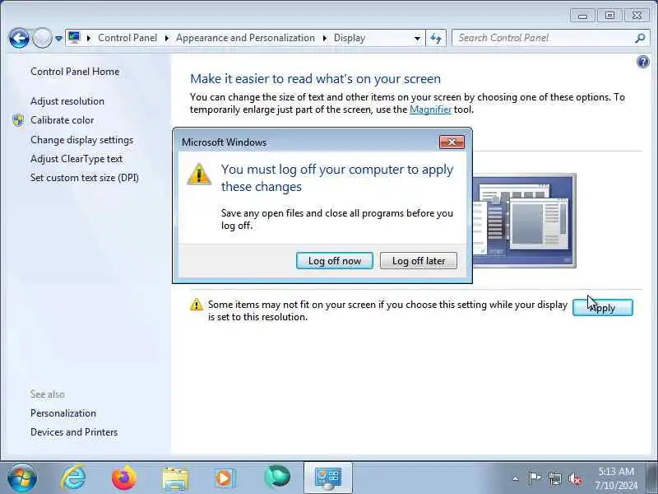Select the Control Panel breadcrumb
The image size is (658, 494).
coord(127,38)
